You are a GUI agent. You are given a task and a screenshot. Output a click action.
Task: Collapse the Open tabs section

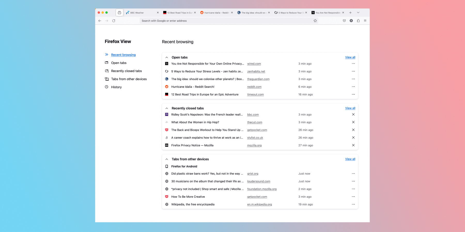coord(167,57)
